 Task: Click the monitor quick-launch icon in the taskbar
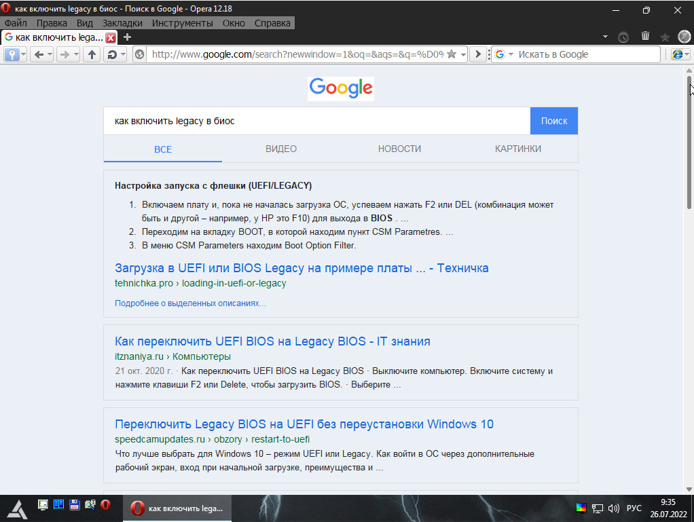[x=43, y=505]
